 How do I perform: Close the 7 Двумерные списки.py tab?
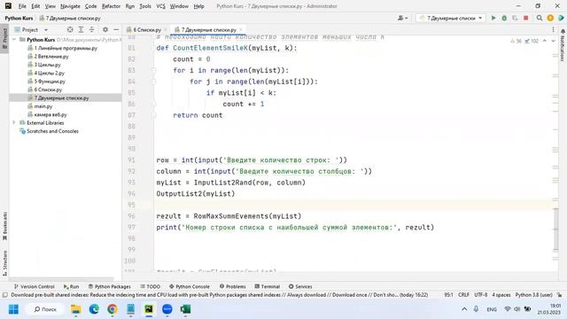[x=241, y=29]
